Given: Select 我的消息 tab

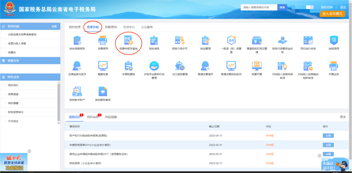Looking at the screenshot, I should (93, 117).
